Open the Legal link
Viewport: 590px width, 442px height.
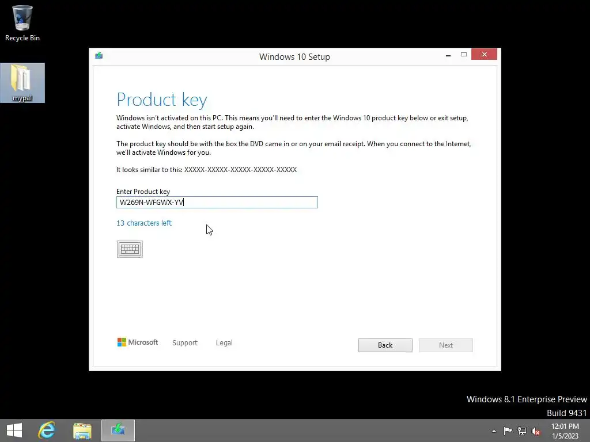(x=224, y=343)
